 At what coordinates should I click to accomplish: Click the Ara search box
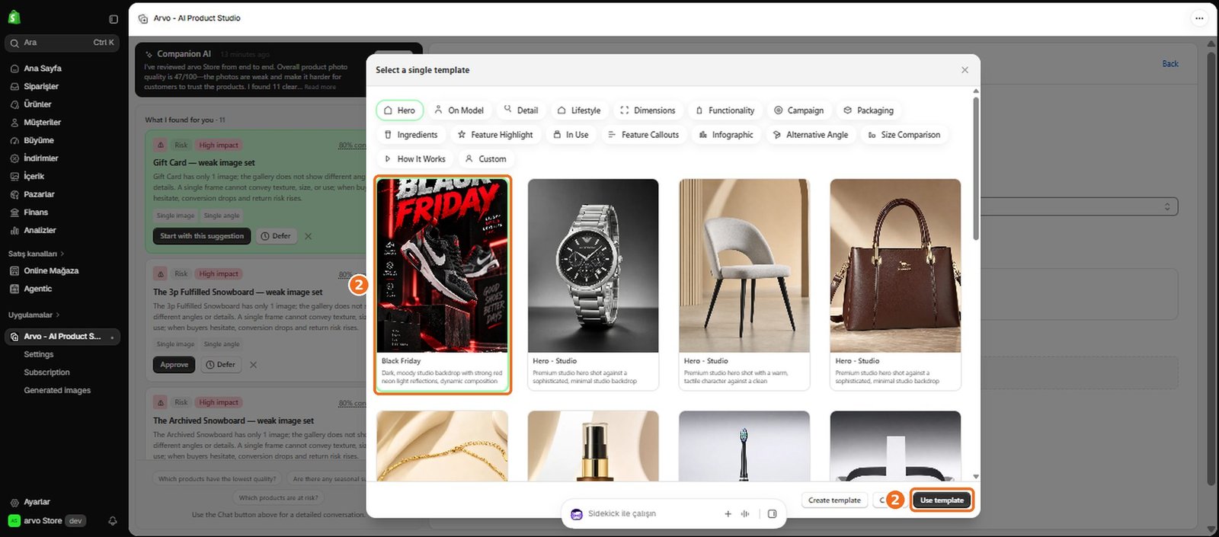(x=62, y=43)
